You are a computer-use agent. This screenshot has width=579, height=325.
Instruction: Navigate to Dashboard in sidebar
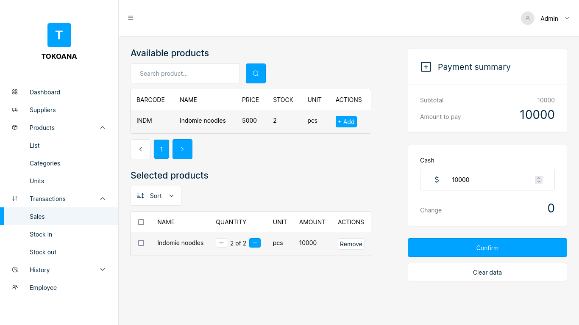click(45, 92)
